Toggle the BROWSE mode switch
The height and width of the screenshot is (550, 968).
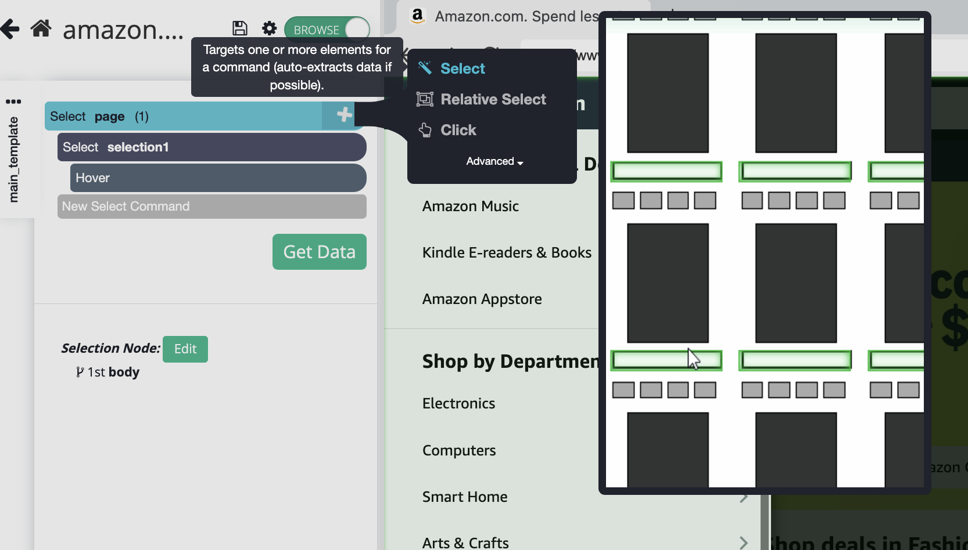point(327,30)
